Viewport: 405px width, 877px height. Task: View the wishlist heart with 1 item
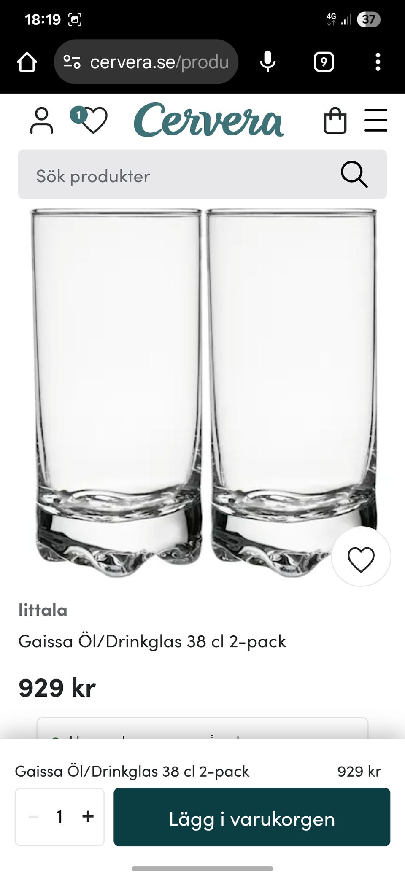pyautogui.click(x=89, y=120)
